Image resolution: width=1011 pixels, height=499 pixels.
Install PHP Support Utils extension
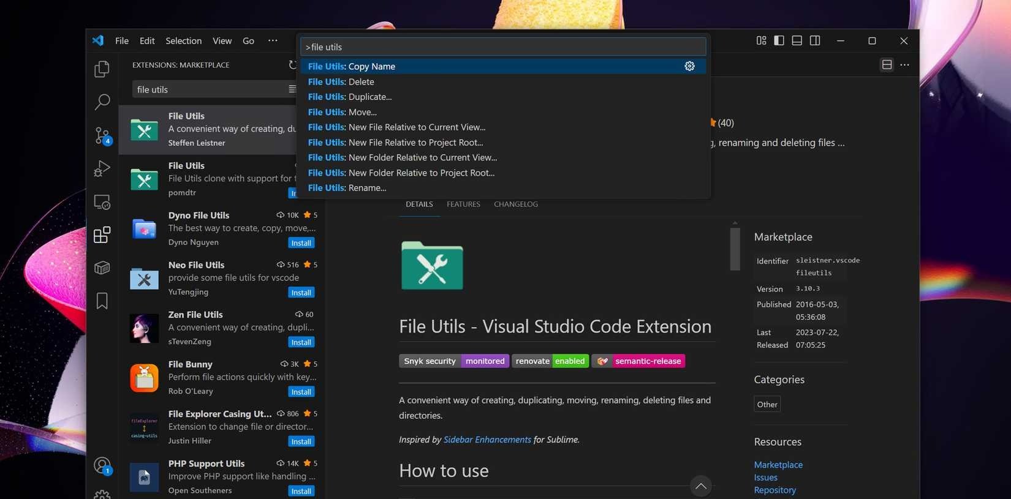click(x=301, y=491)
